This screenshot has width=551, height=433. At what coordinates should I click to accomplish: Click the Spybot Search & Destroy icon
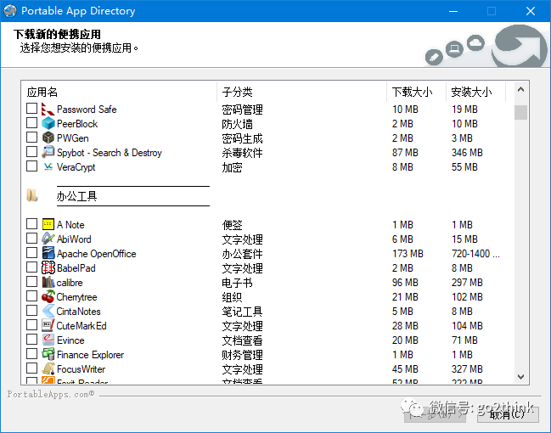click(x=48, y=152)
